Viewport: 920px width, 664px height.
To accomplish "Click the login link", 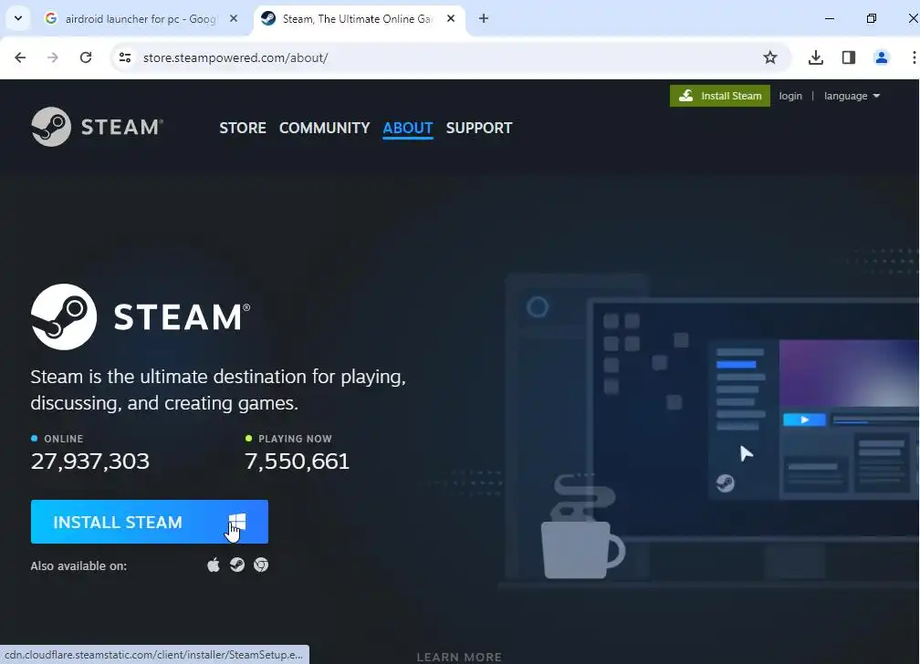I will 790,96.
